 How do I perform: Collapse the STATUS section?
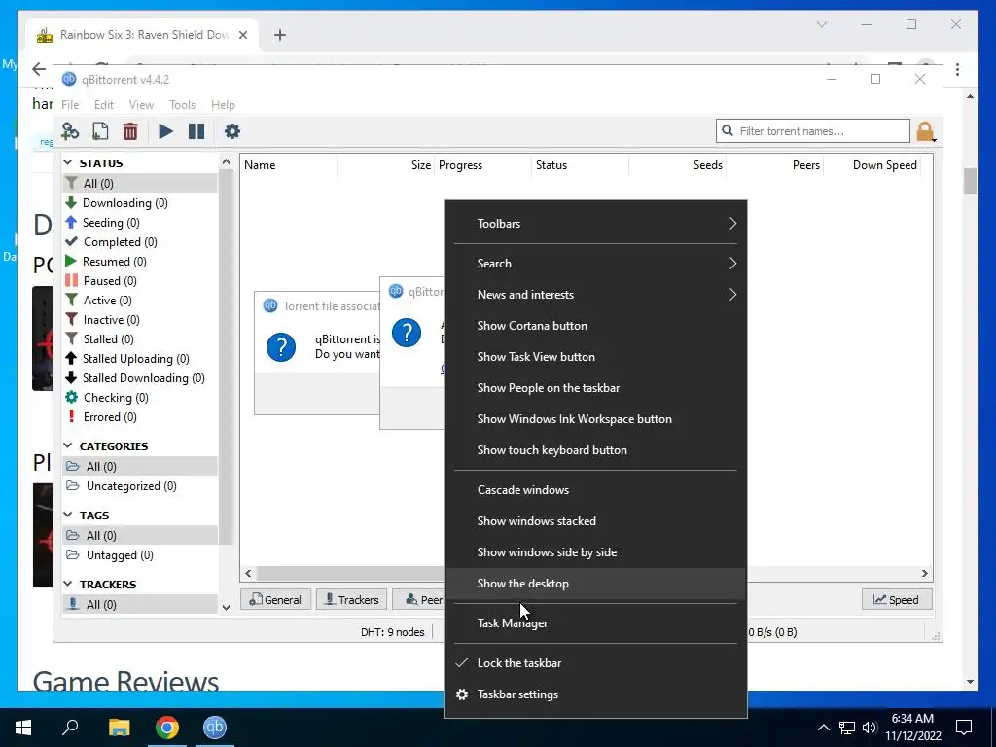(69, 163)
